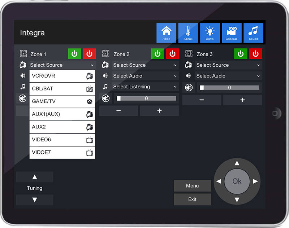Open the Home screen tile

[x=166, y=33]
